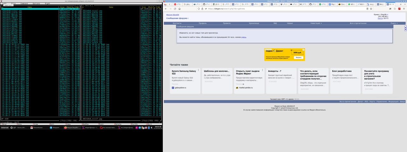Open the Профиль item in forum navbar

pyautogui.click(x=203, y=23)
